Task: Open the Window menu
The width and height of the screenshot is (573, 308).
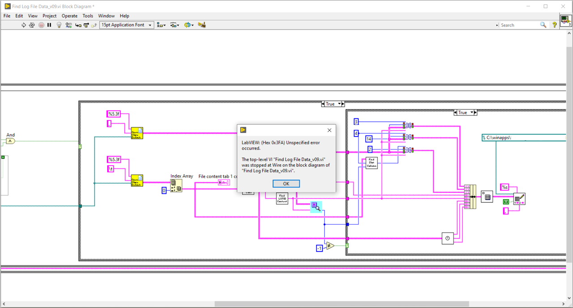Action: click(x=107, y=16)
